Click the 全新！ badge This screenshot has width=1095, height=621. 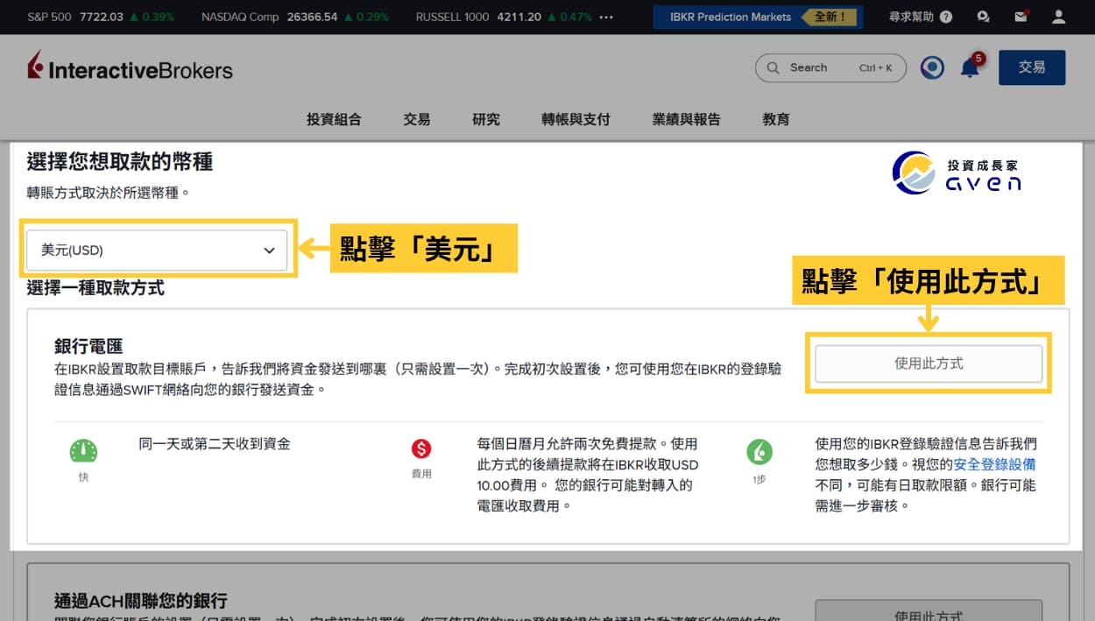(x=830, y=17)
